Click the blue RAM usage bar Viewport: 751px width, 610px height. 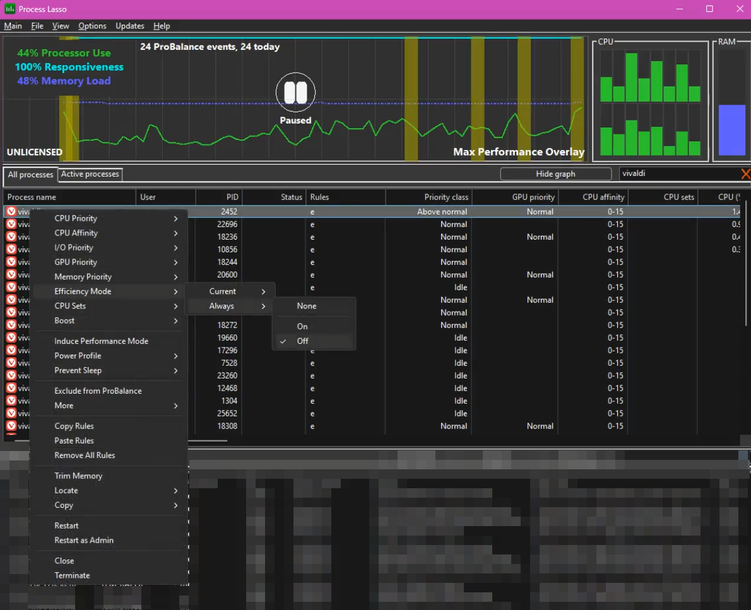click(x=731, y=129)
